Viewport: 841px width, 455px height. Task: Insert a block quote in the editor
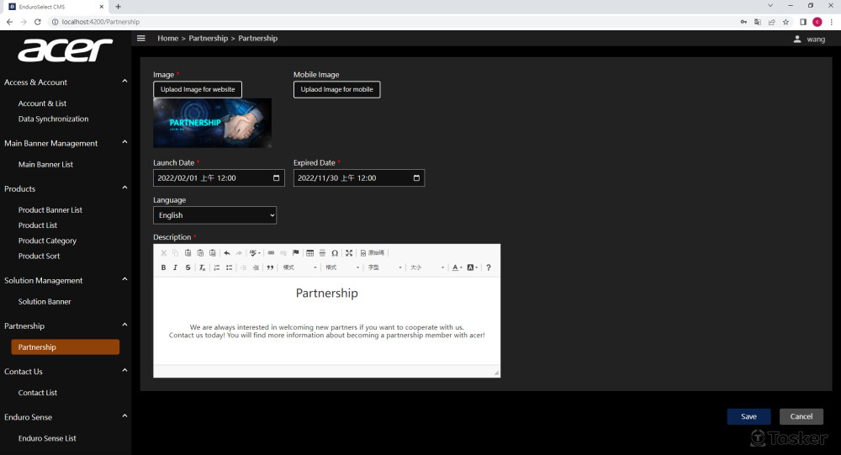tap(270, 267)
